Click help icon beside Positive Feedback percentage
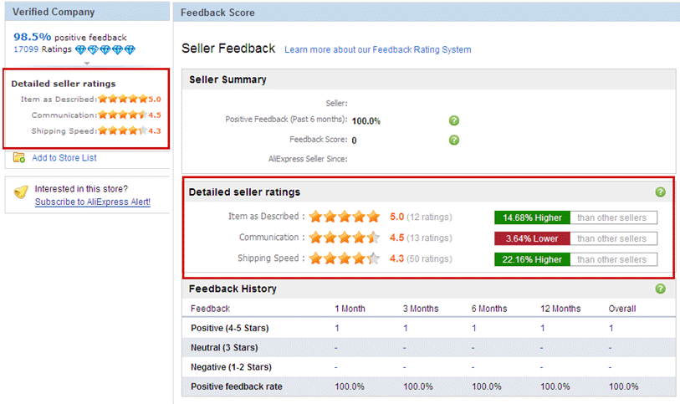Viewport: 680px width, 404px height. pos(454,120)
